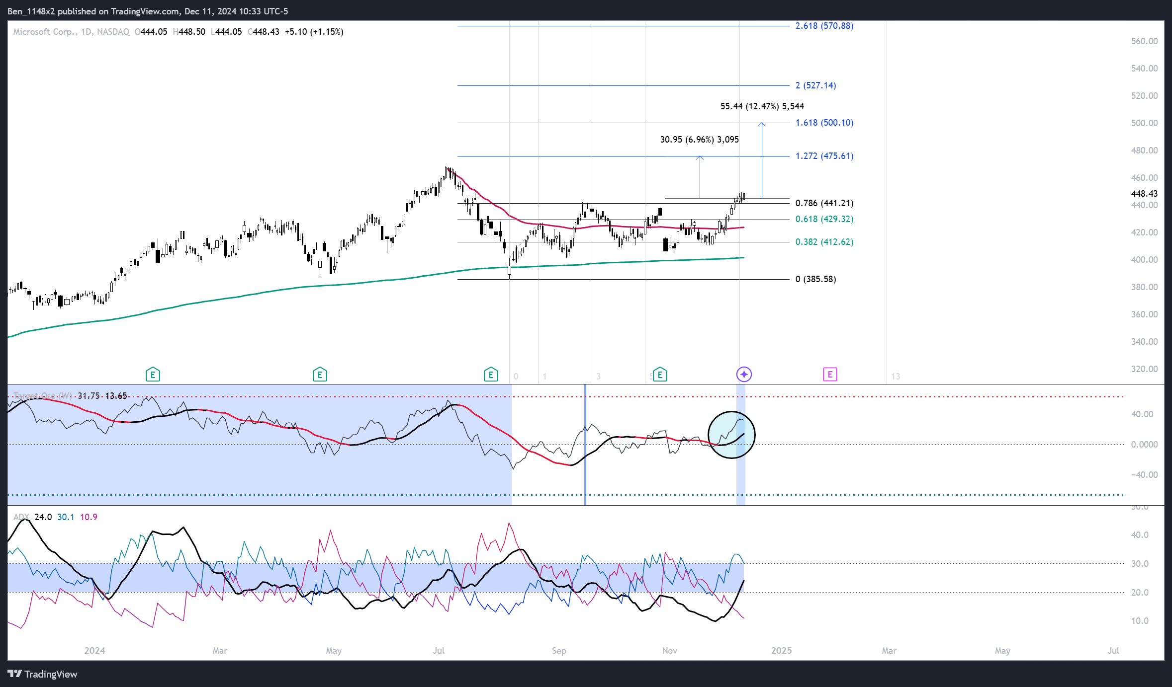Screen dimensions: 1172x687
Task: Click the purple circular star event marker
Action: (x=744, y=375)
